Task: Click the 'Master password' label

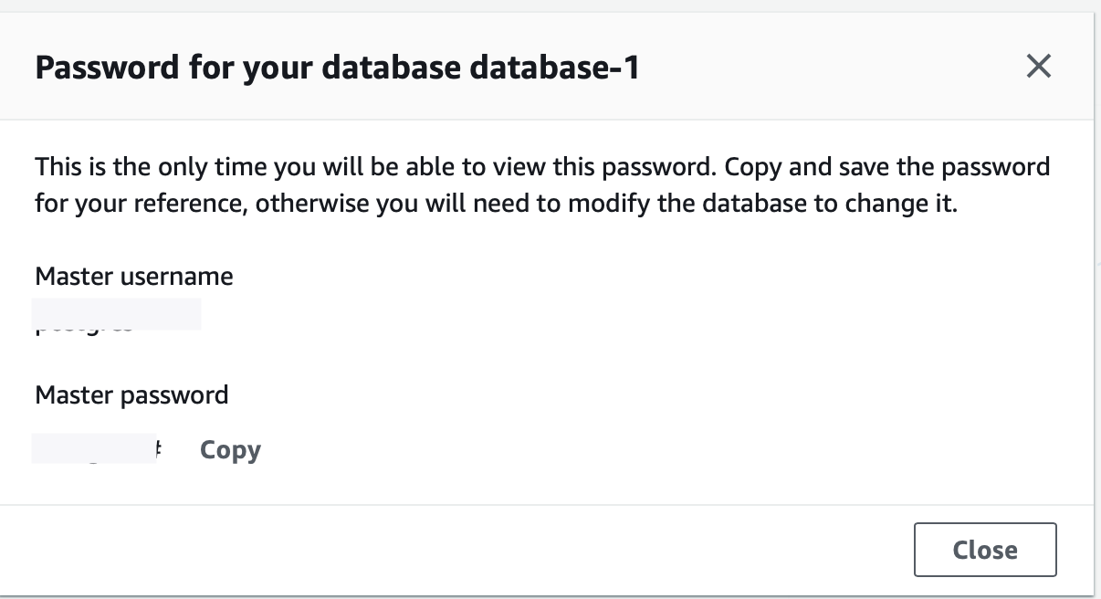Action: (x=131, y=395)
